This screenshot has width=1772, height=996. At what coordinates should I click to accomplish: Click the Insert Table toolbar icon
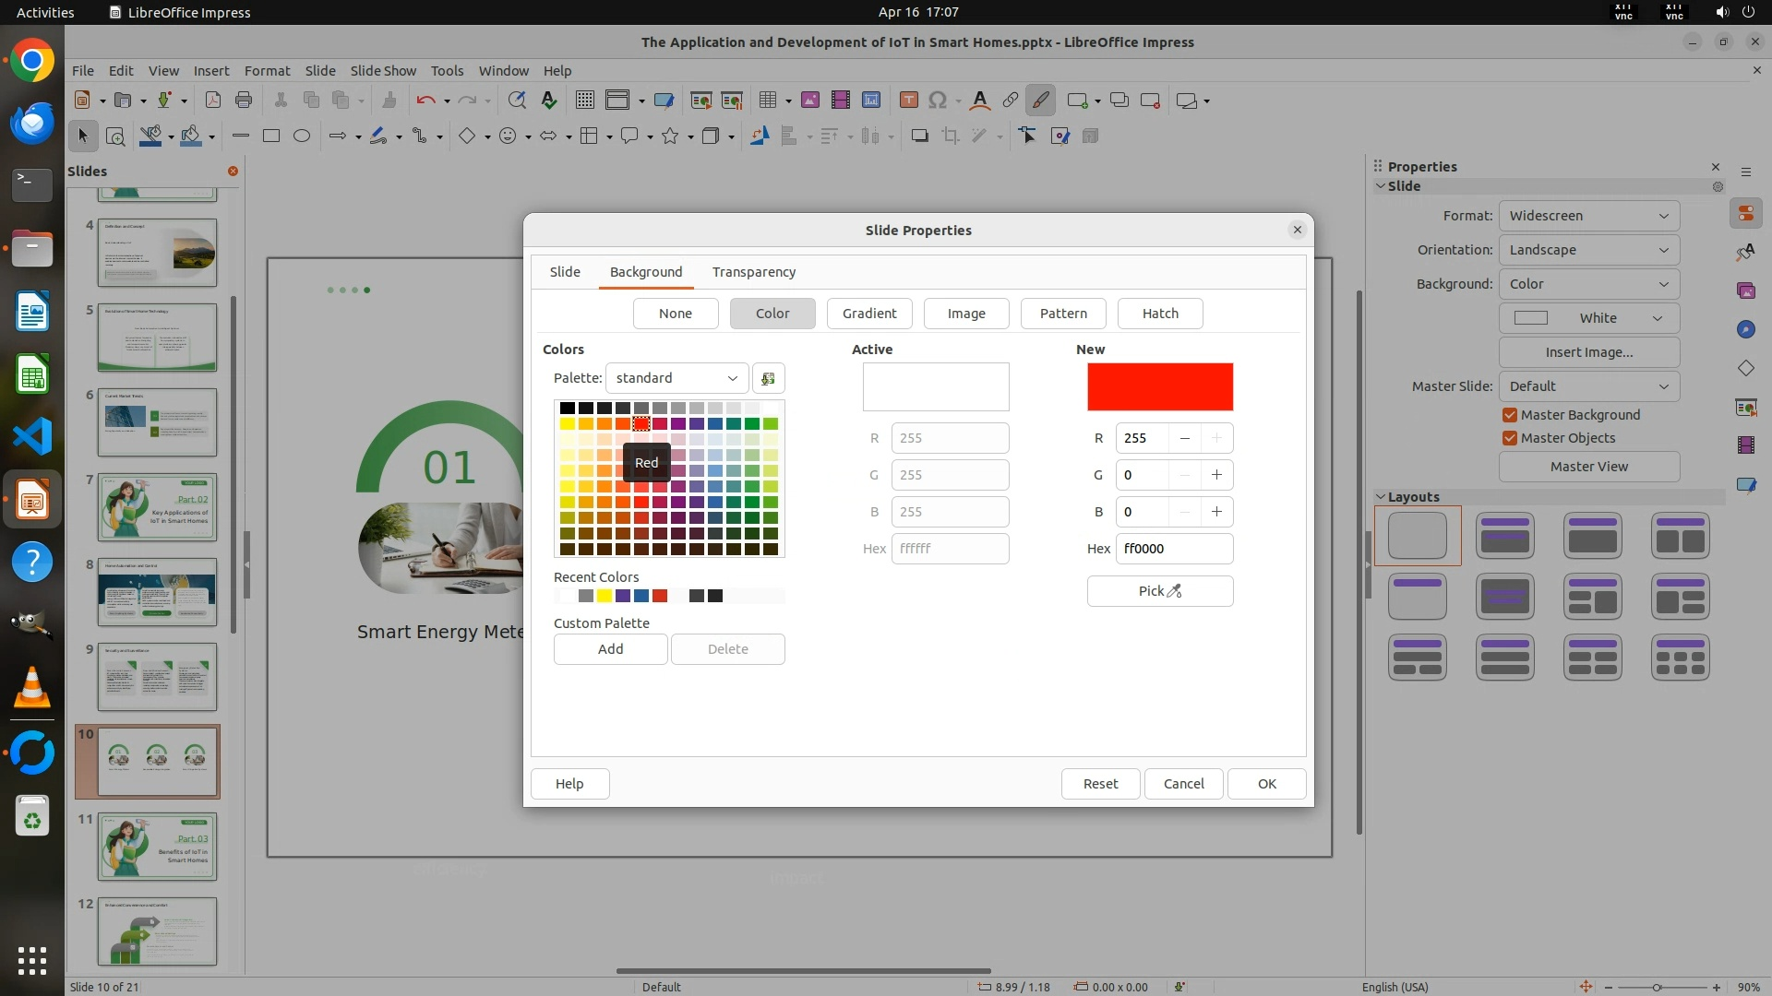coord(767,100)
